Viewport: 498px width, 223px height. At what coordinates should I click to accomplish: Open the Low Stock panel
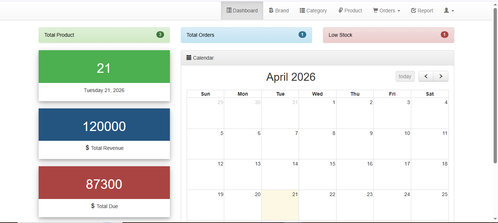pos(389,35)
